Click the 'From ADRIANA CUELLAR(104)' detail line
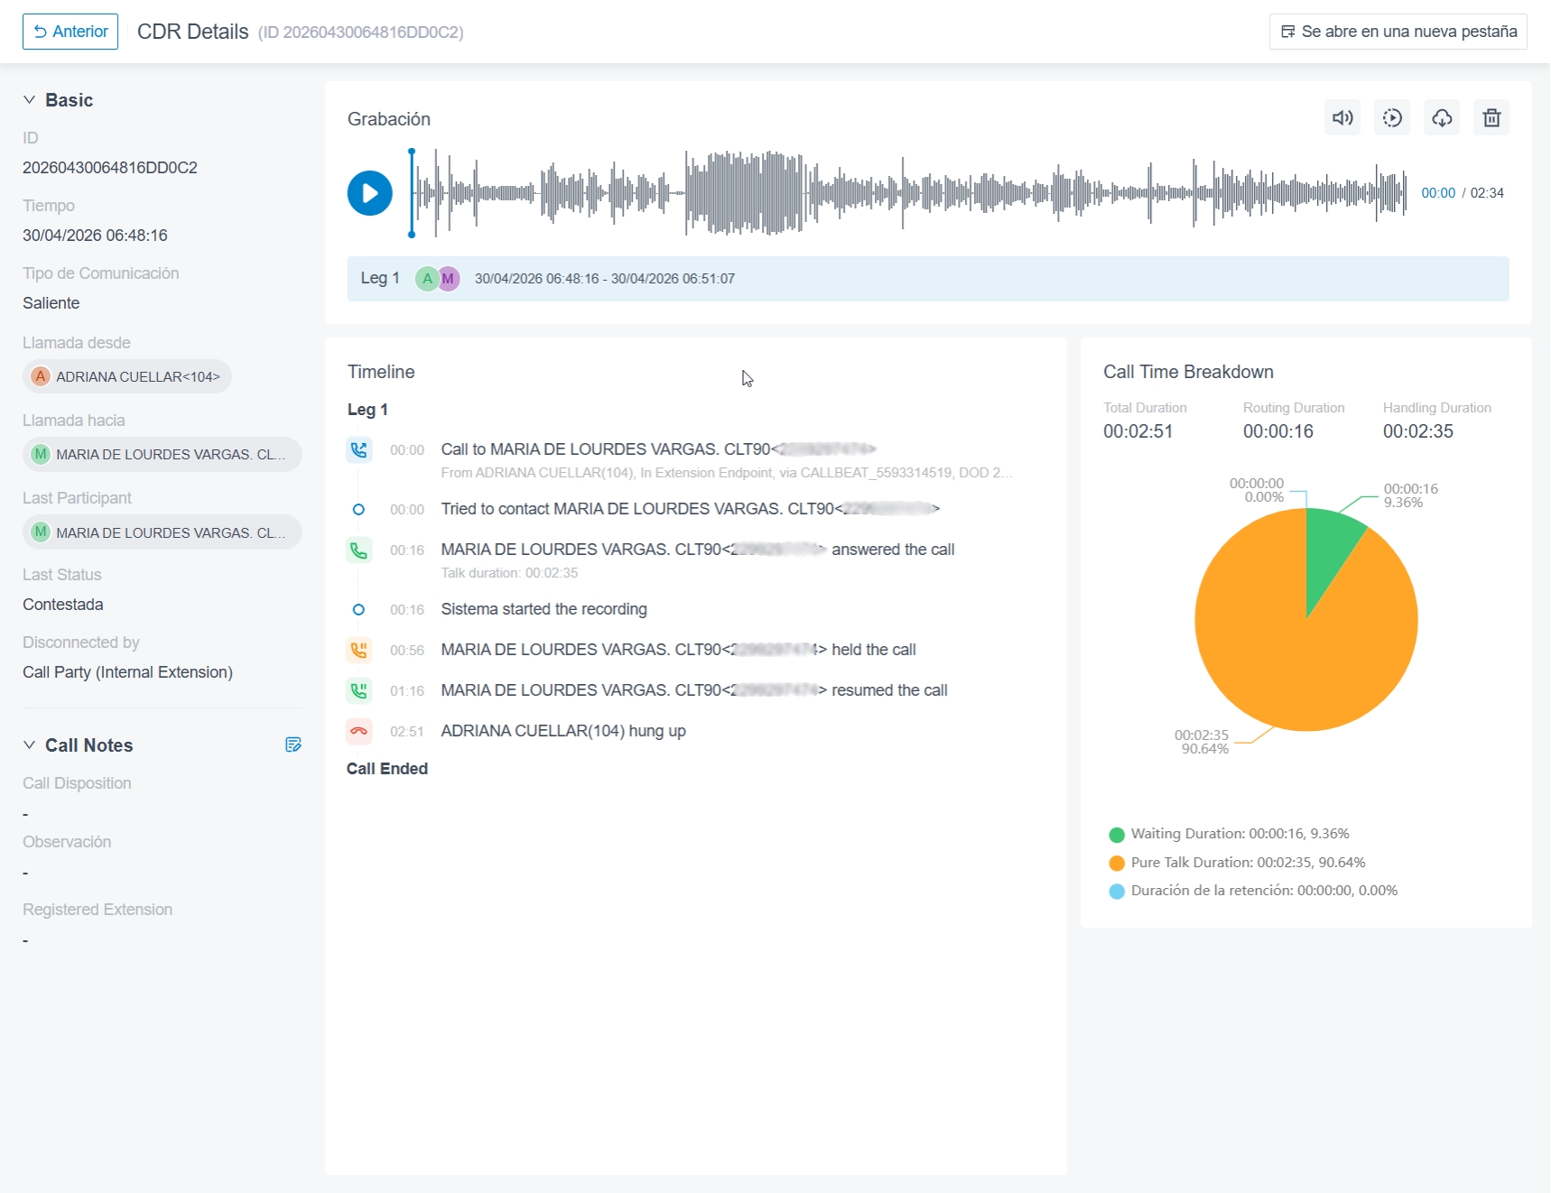 pos(727,473)
